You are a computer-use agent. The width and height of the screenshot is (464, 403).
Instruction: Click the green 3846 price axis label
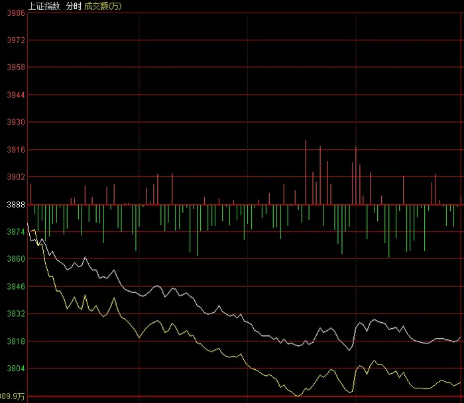coord(16,286)
